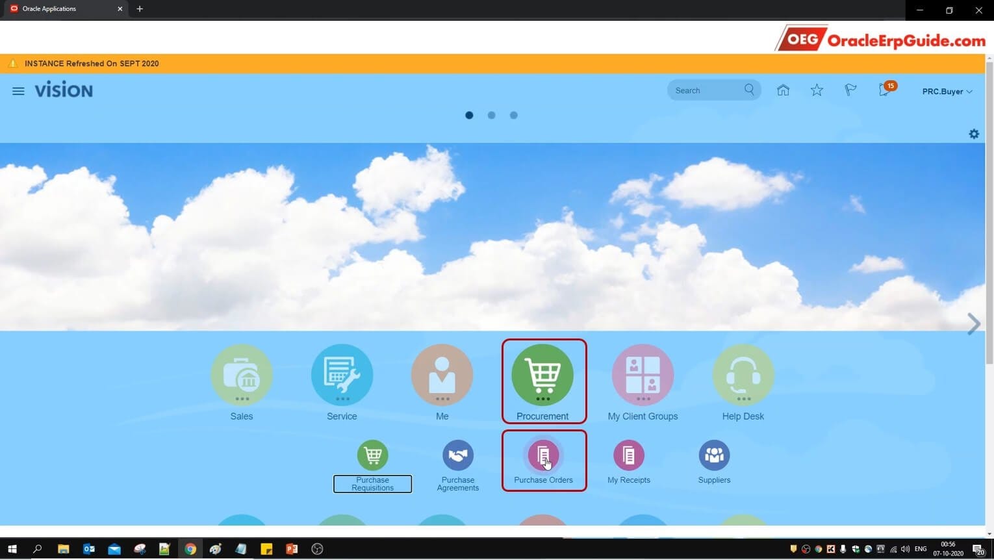This screenshot has width=994, height=560.
Task: Expand the Procurement shopping cart icon
Action: 542,375
